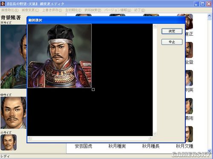Click the 大サイズ large portrait preview

click(x=14, y=57)
